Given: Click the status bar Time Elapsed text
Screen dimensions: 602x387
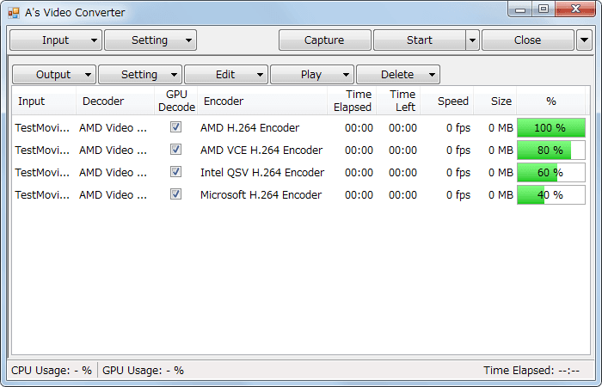Looking at the screenshot, I should pos(531,371).
